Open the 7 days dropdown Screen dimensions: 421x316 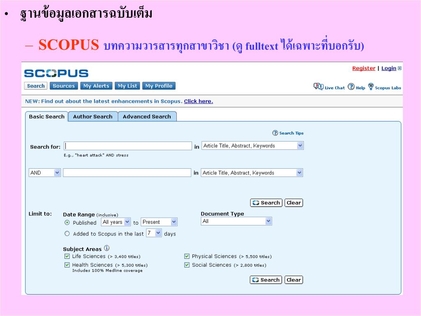pyautogui.click(x=154, y=233)
